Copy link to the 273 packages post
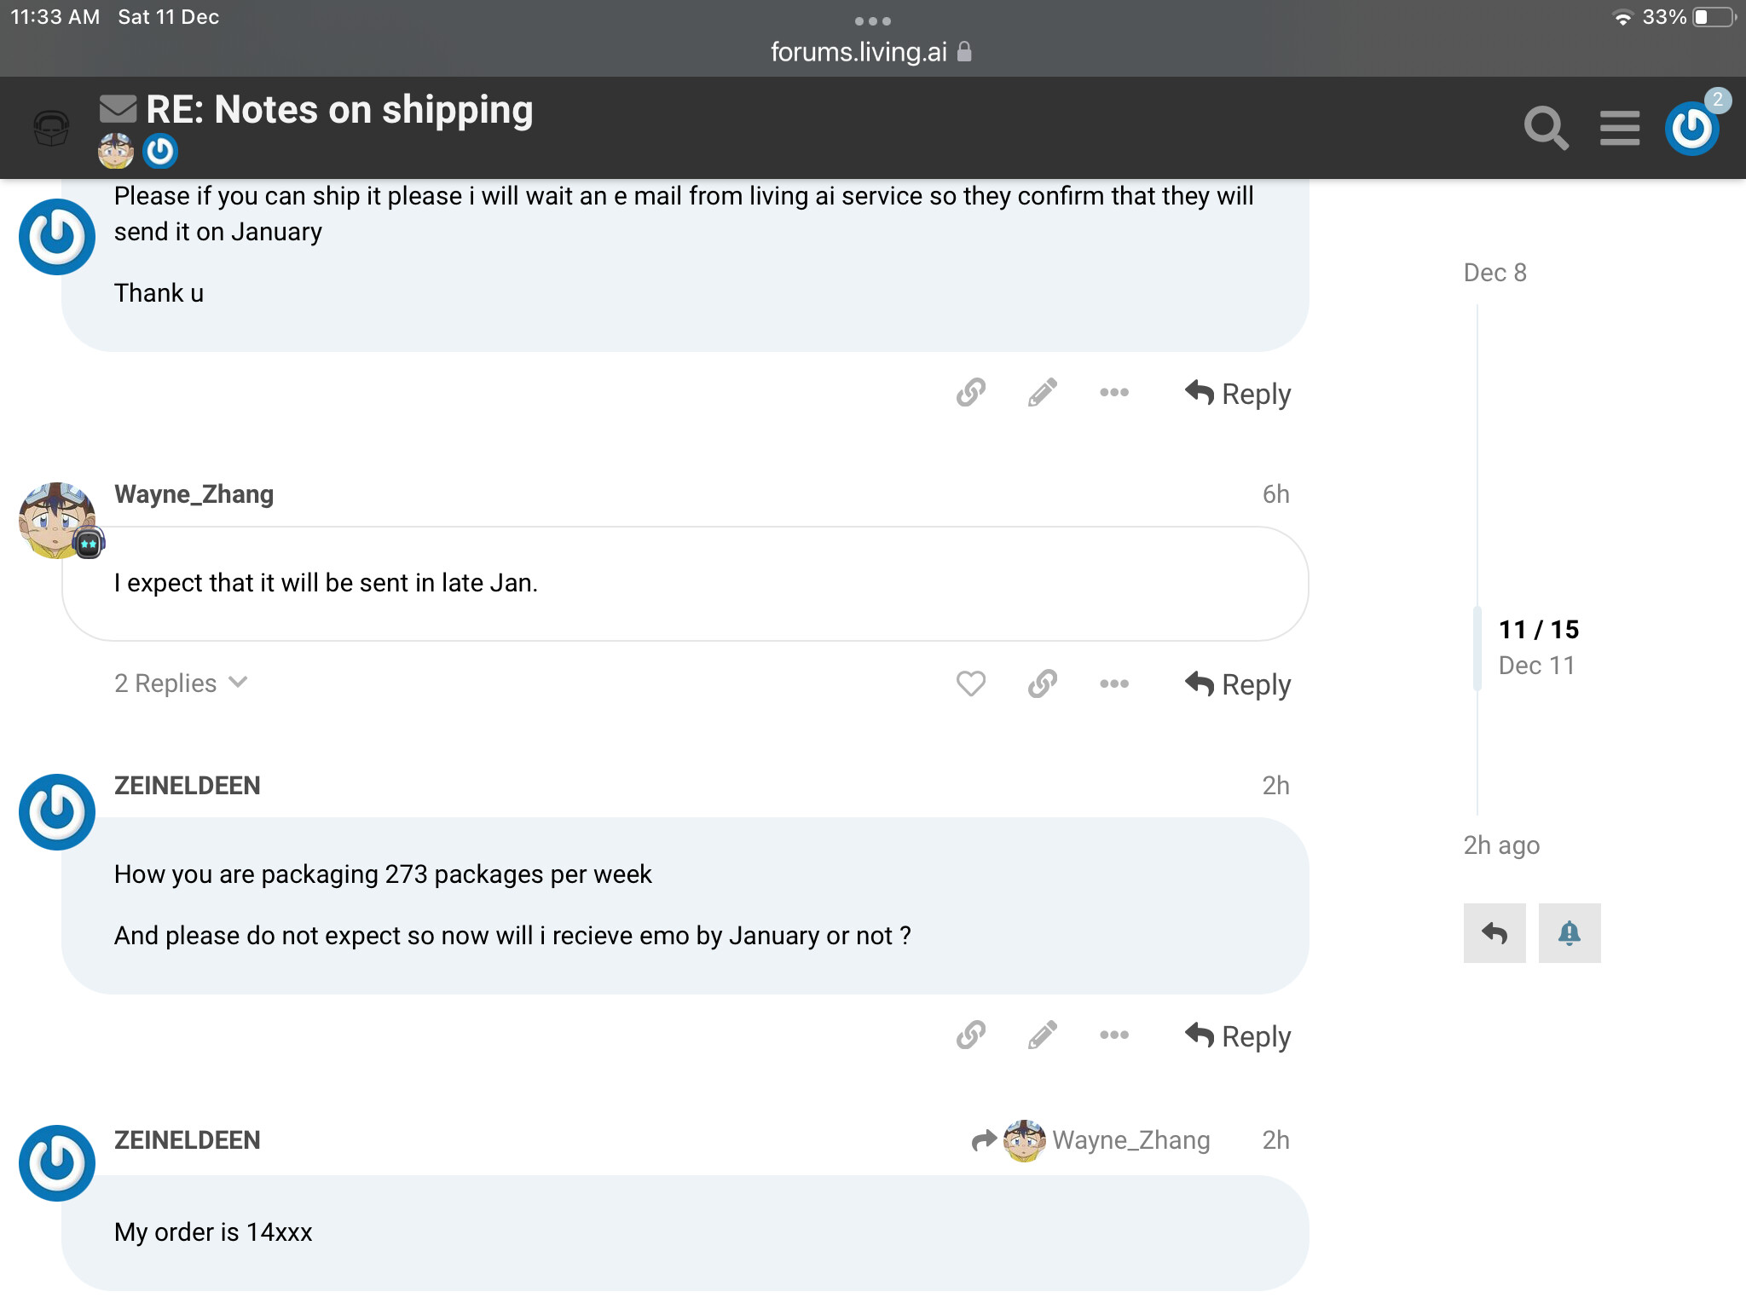This screenshot has height=1309, width=1746. [x=971, y=1035]
